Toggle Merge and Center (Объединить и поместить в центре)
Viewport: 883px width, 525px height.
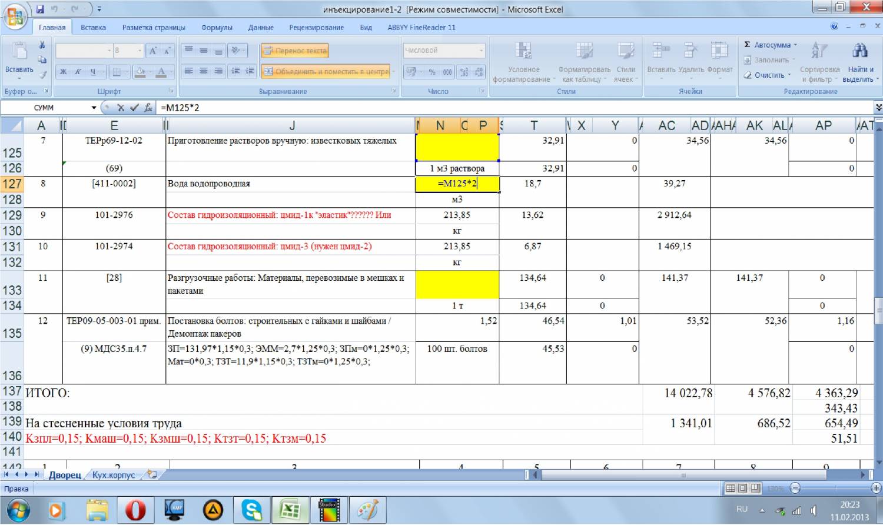pos(326,71)
